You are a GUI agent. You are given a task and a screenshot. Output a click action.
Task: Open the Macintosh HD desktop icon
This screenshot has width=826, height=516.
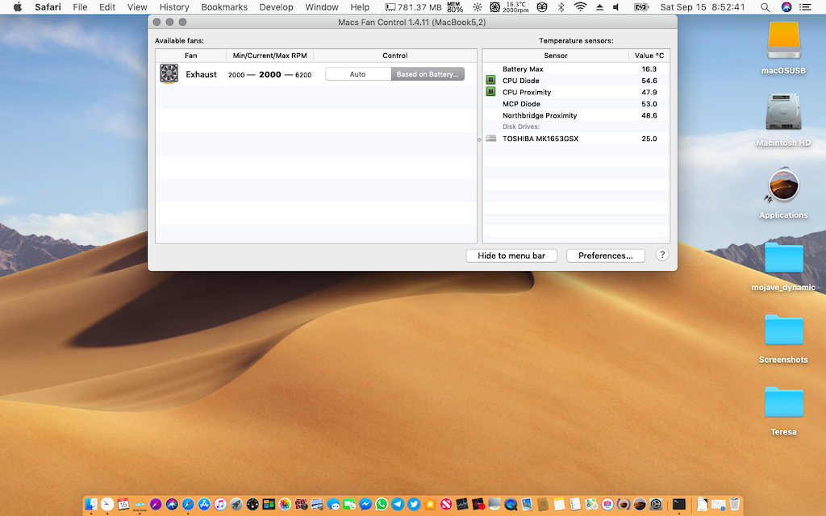(783, 112)
